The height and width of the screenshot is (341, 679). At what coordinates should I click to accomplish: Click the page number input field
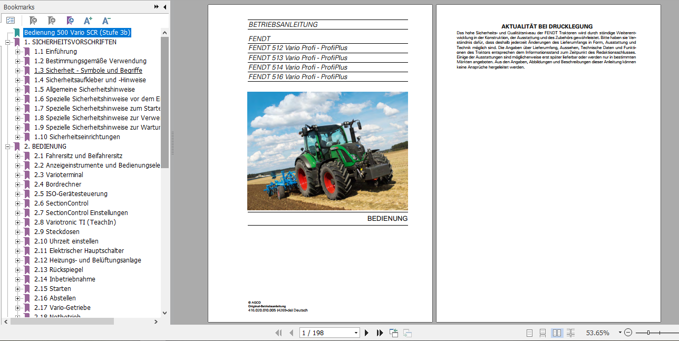tap(327, 333)
